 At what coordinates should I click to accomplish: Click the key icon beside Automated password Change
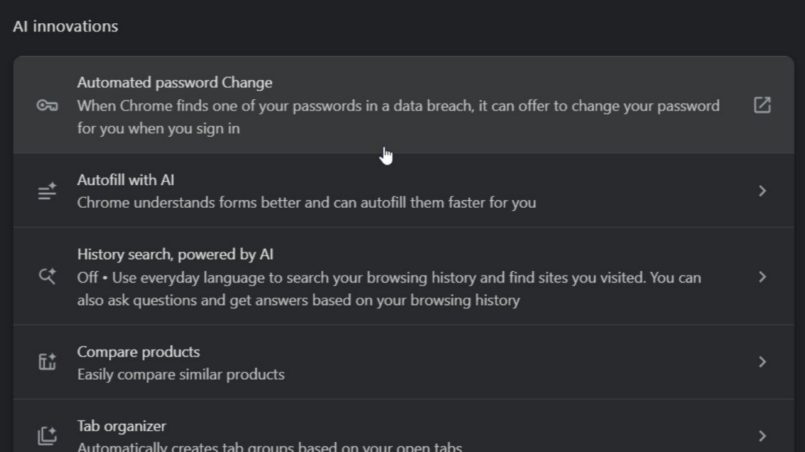tap(47, 105)
